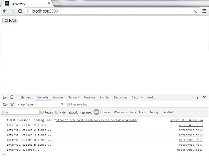Open the Chrome hamburger menu

click(x=204, y=11)
